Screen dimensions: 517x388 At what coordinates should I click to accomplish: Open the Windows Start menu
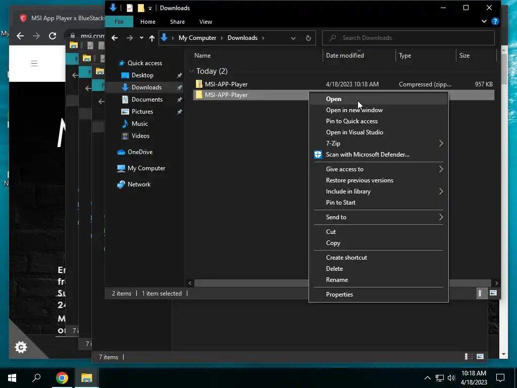pos(12,378)
